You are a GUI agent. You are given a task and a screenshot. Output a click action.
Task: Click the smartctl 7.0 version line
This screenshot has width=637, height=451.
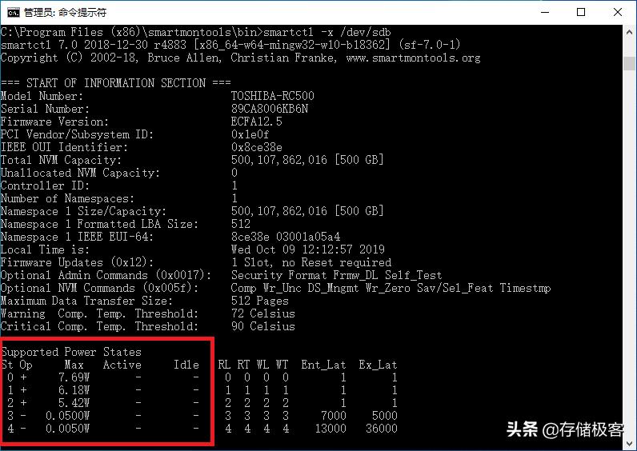click(230, 44)
